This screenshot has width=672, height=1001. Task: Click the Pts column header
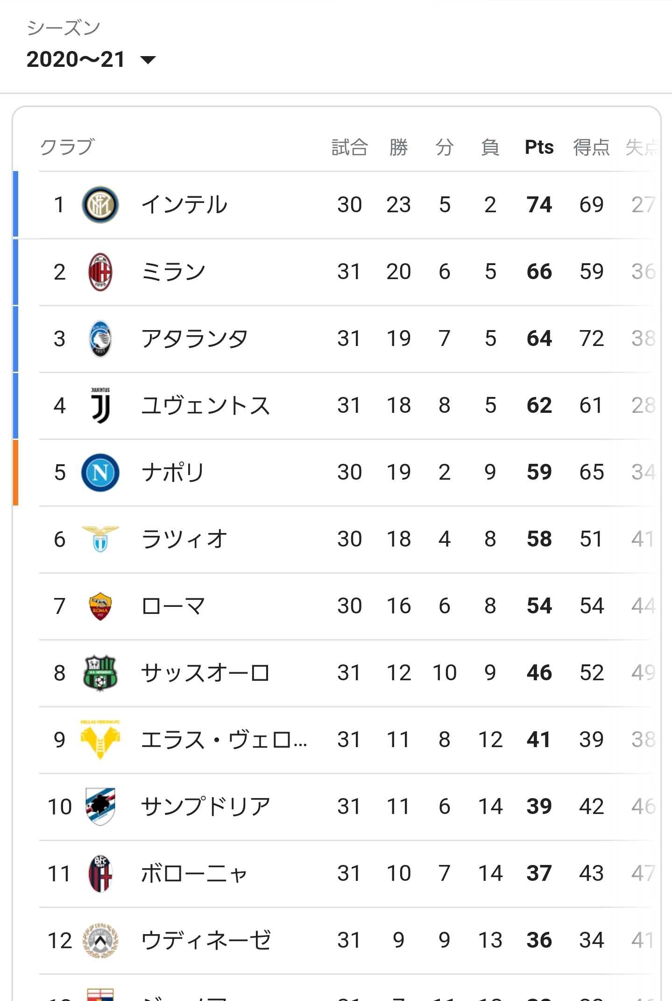[x=539, y=147]
